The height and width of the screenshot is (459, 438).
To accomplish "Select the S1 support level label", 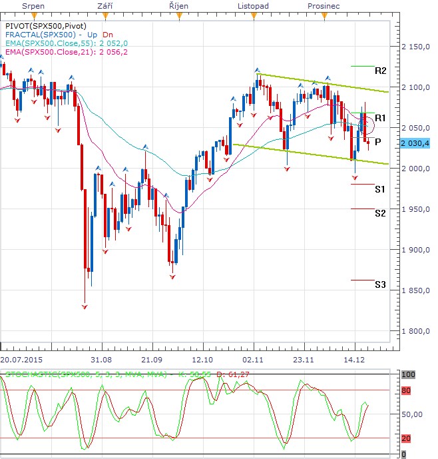I will pyautogui.click(x=380, y=189).
